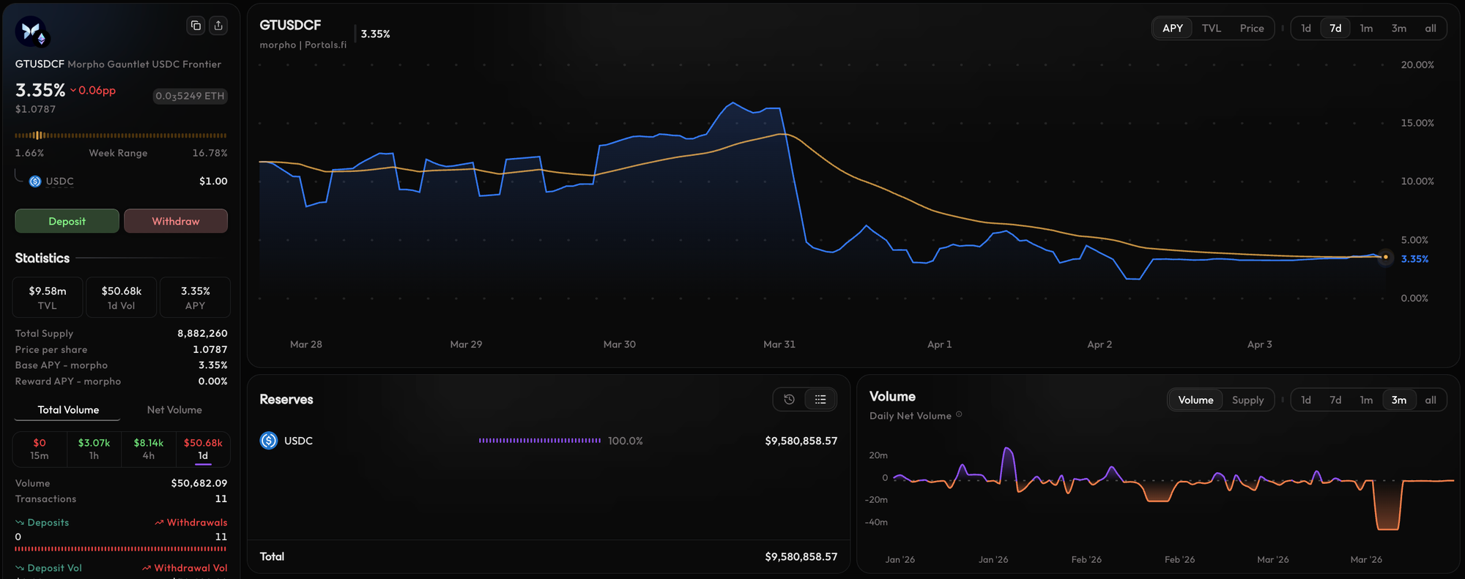This screenshot has height=579, width=1465.
Task: Set the APY chart range to all
Action: 1430,29
